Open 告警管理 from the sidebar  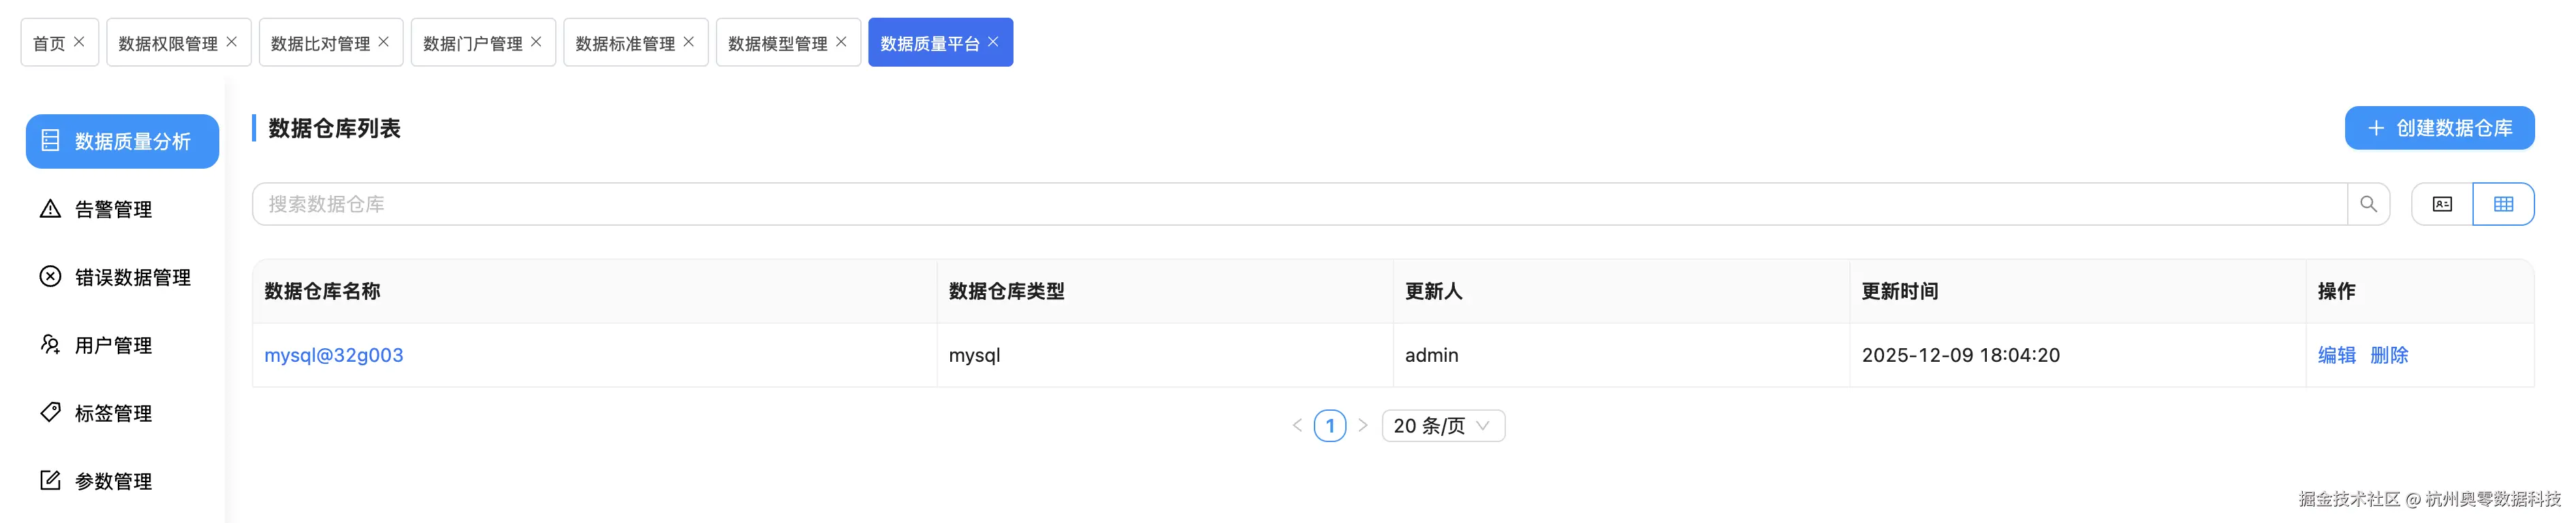pyautogui.click(x=113, y=209)
